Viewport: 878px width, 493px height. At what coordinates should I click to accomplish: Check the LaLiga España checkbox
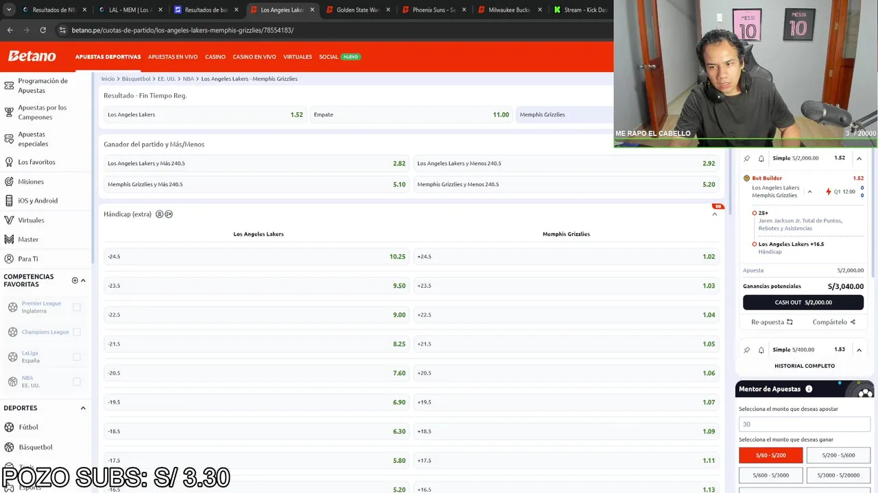click(77, 357)
